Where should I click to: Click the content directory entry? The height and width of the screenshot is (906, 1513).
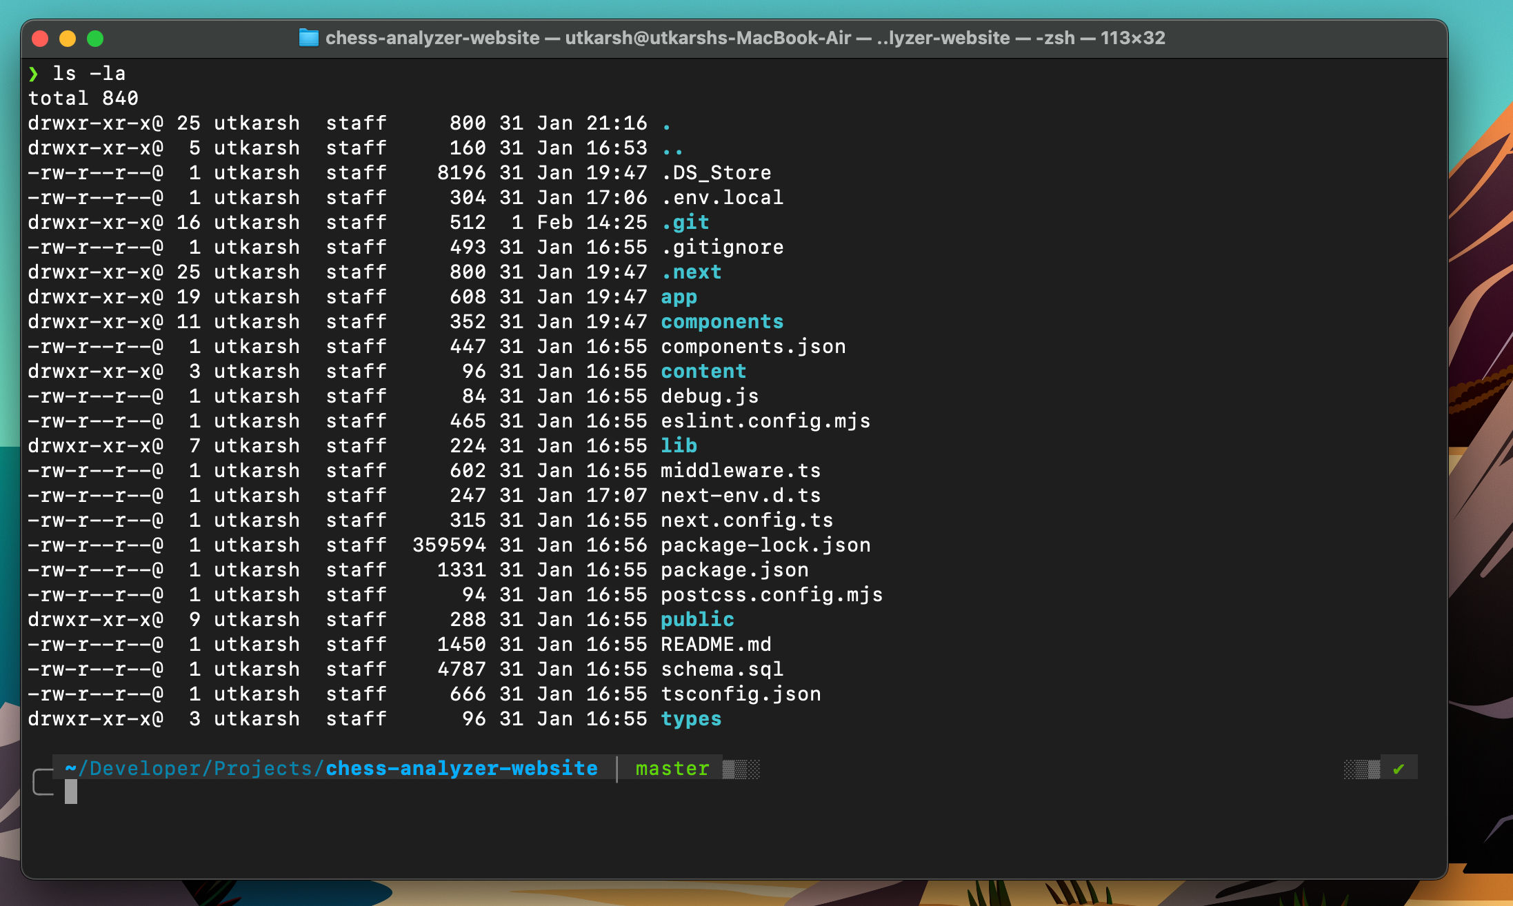click(703, 371)
